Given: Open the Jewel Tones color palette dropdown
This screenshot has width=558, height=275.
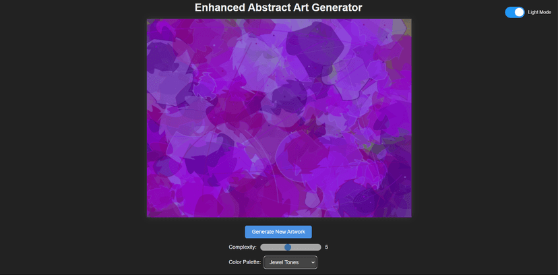Looking at the screenshot, I should tap(290, 262).
